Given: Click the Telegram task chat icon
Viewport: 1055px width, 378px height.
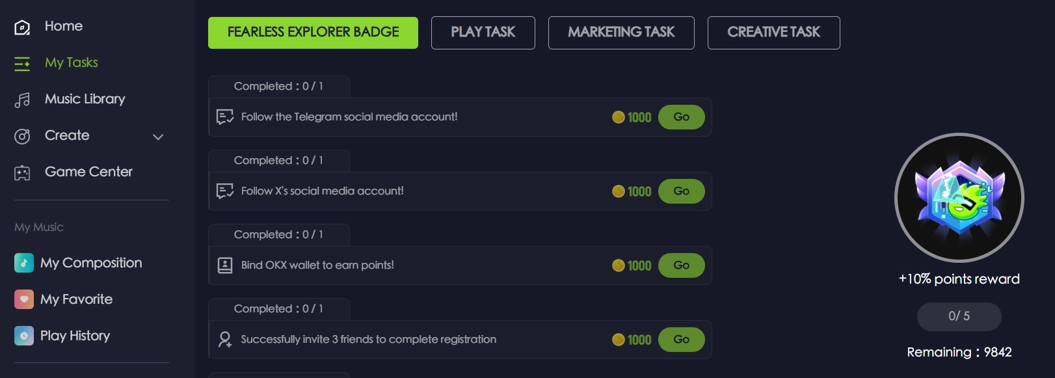Looking at the screenshot, I should (x=225, y=117).
